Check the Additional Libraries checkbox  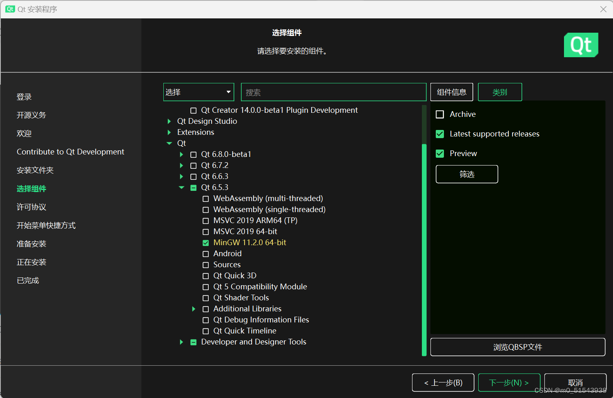click(206, 309)
